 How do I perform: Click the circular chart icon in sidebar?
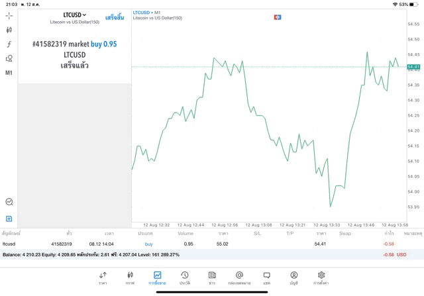point(9,202)
